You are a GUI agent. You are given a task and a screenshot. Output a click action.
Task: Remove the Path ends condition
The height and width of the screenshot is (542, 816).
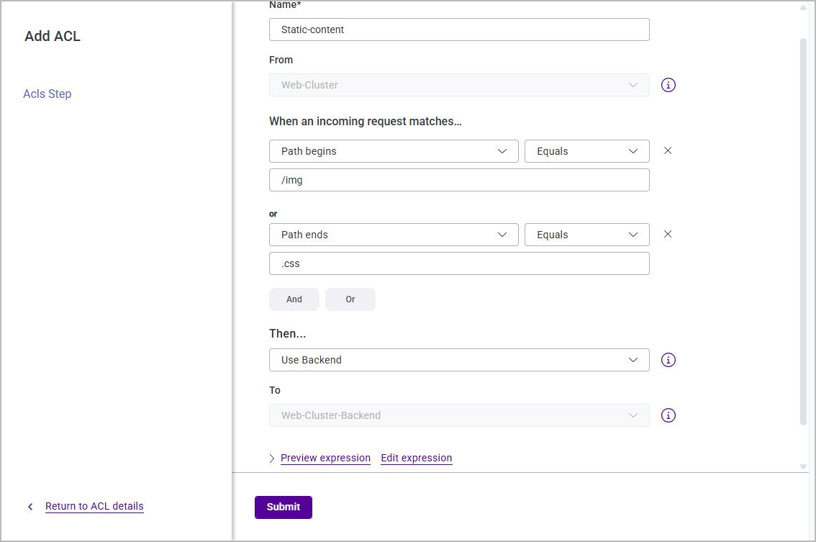(668, 235)
